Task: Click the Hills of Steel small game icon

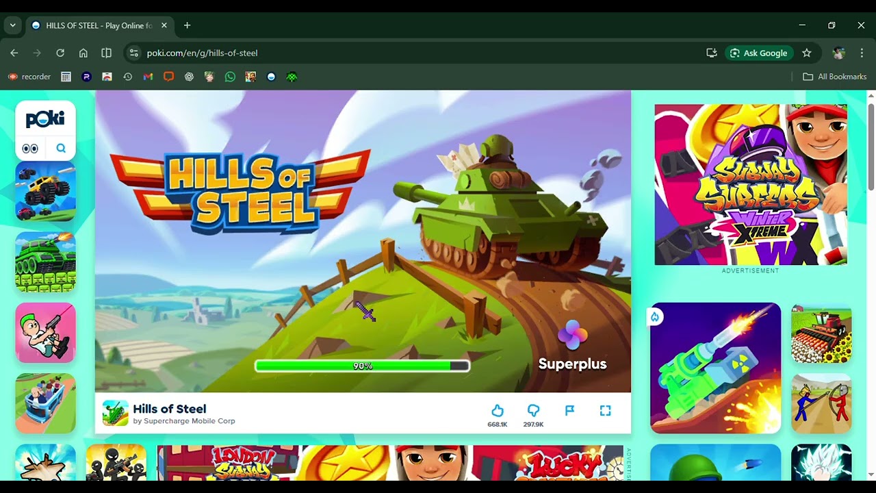Action: click(115, 413)
